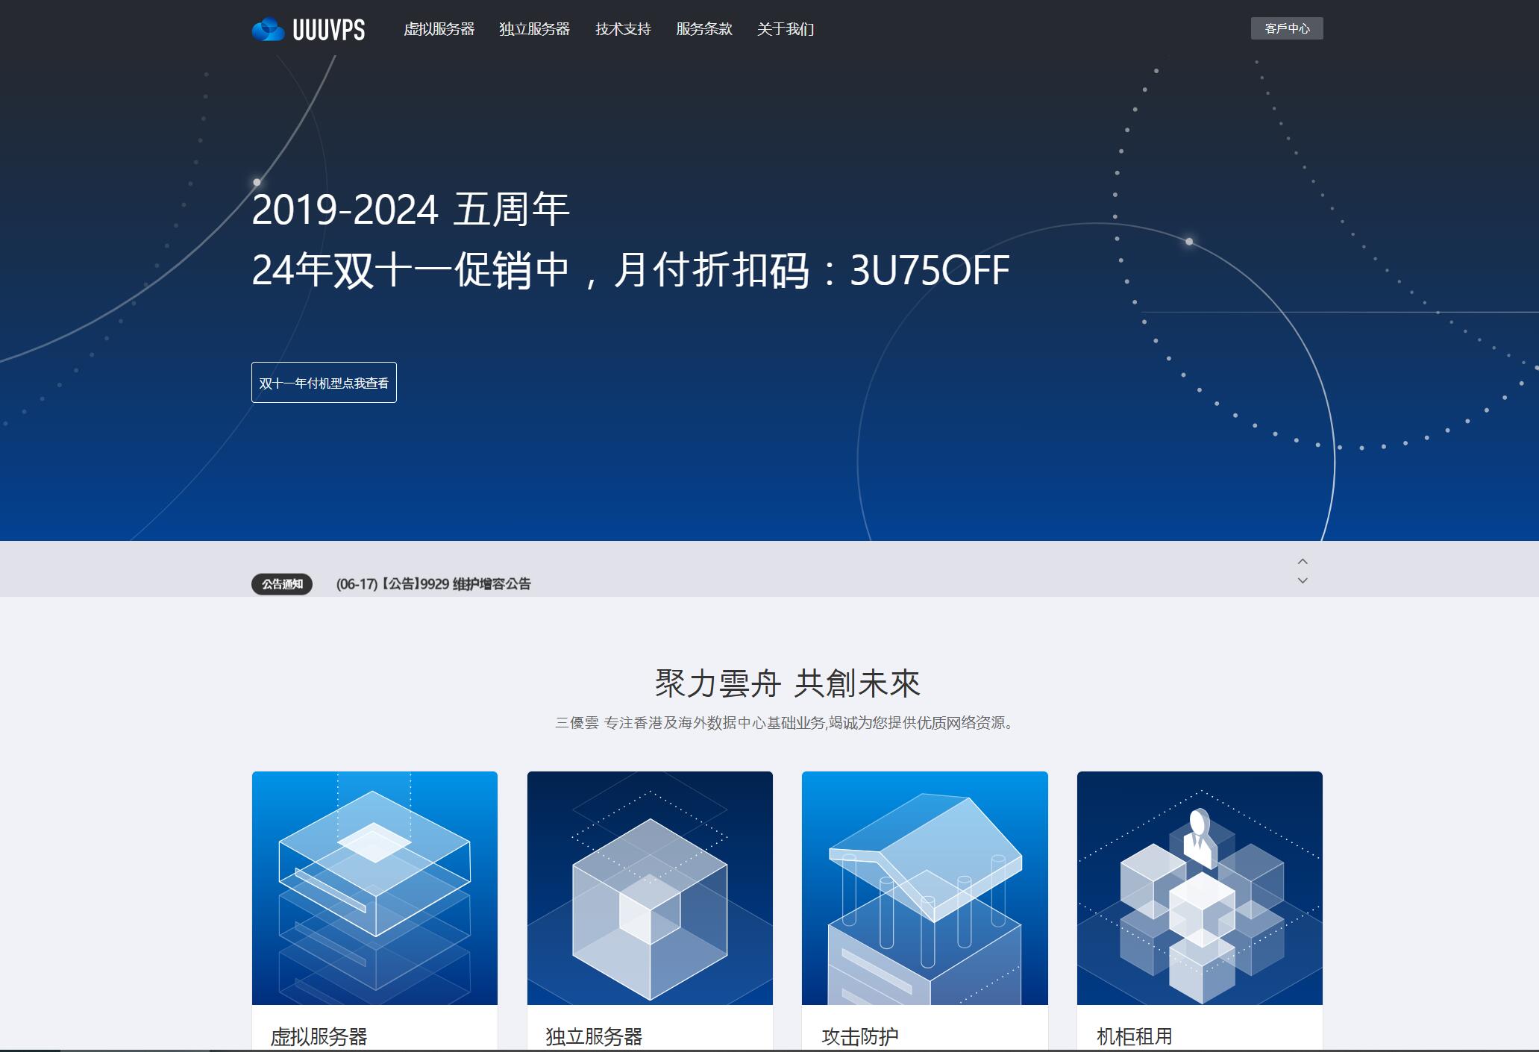Open the 独立服务器 menu item
The width and height of the screenshot is (1539, 1052).
click(x=536, y=30)
